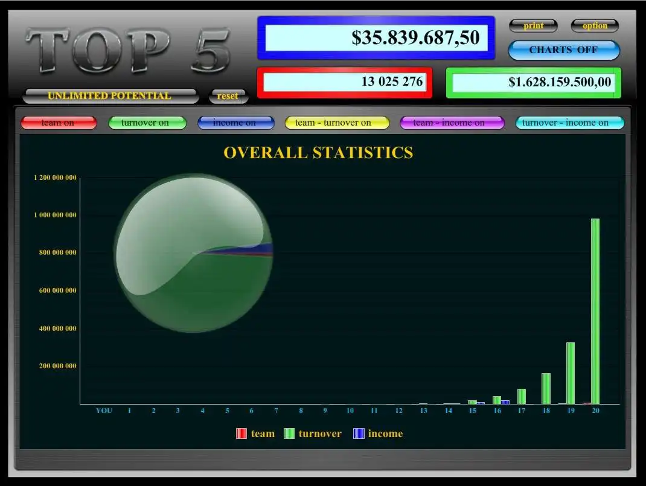Click the y-axis value '1 200 000 000'

click(55, 177)
